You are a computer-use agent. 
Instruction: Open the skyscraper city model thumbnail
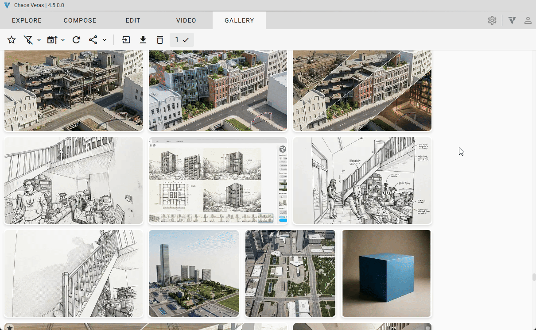coord(194,273)
